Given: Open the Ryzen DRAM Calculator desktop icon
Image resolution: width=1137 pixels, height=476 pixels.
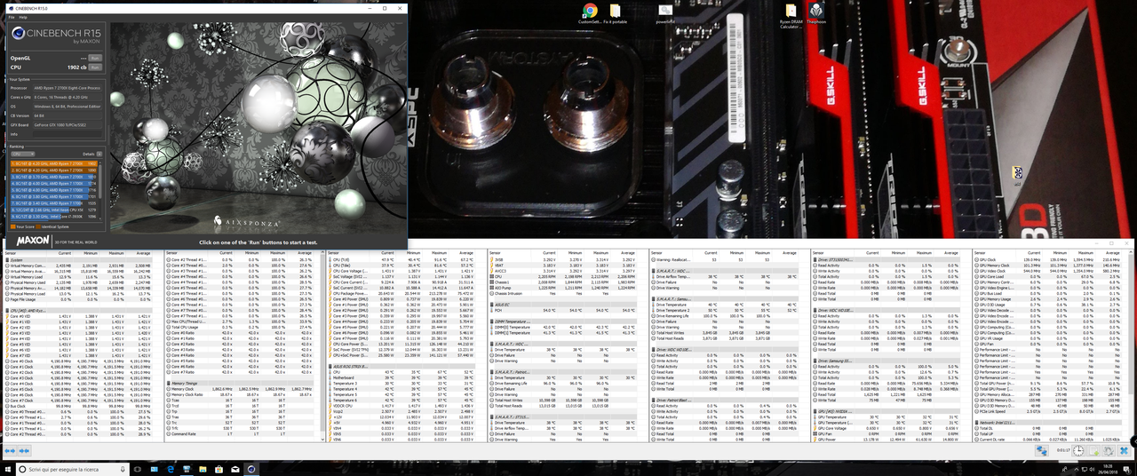Looking at the screenshot, I should click(x=791, y=16).
